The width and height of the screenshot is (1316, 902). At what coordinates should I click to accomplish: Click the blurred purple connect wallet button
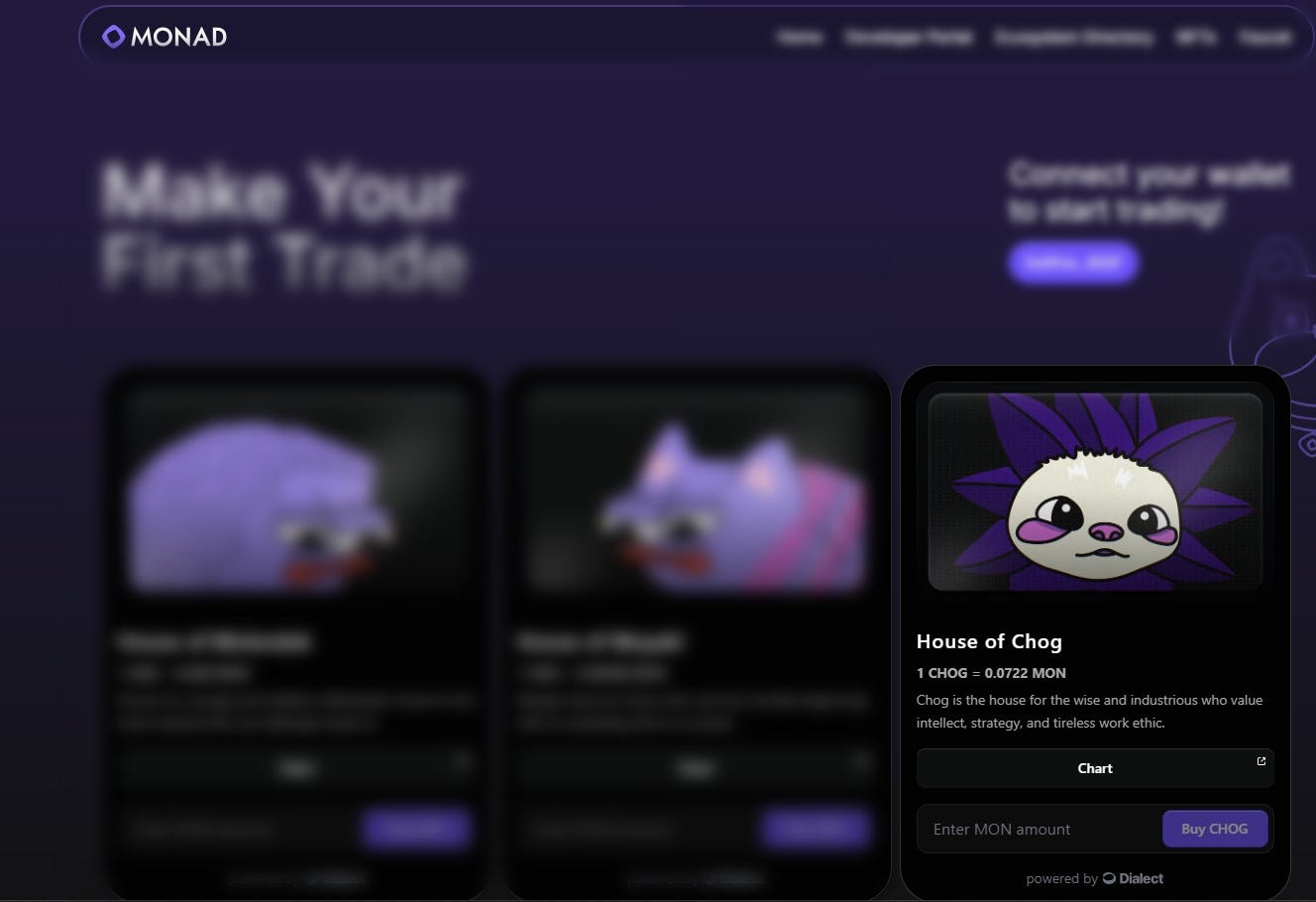(x=1072, y=263)
